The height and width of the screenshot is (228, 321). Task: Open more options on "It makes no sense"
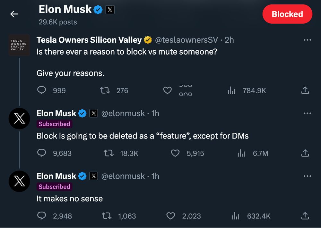(x=307, y=176)
